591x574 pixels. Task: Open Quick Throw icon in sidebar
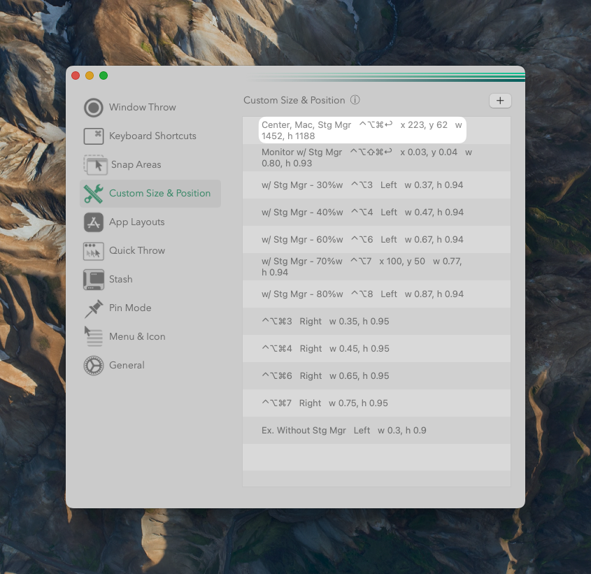pos(93,251)
